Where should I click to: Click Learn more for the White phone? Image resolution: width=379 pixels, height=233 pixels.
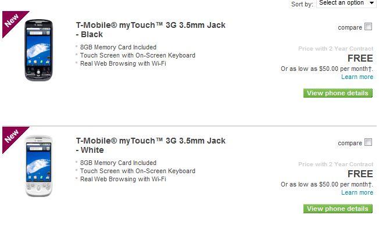[357, 192]
